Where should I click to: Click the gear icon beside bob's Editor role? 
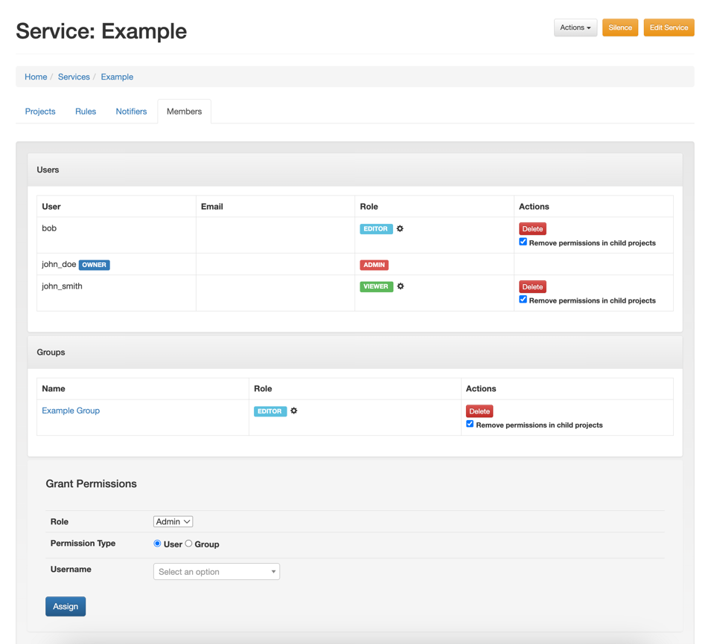pos(400,229)
